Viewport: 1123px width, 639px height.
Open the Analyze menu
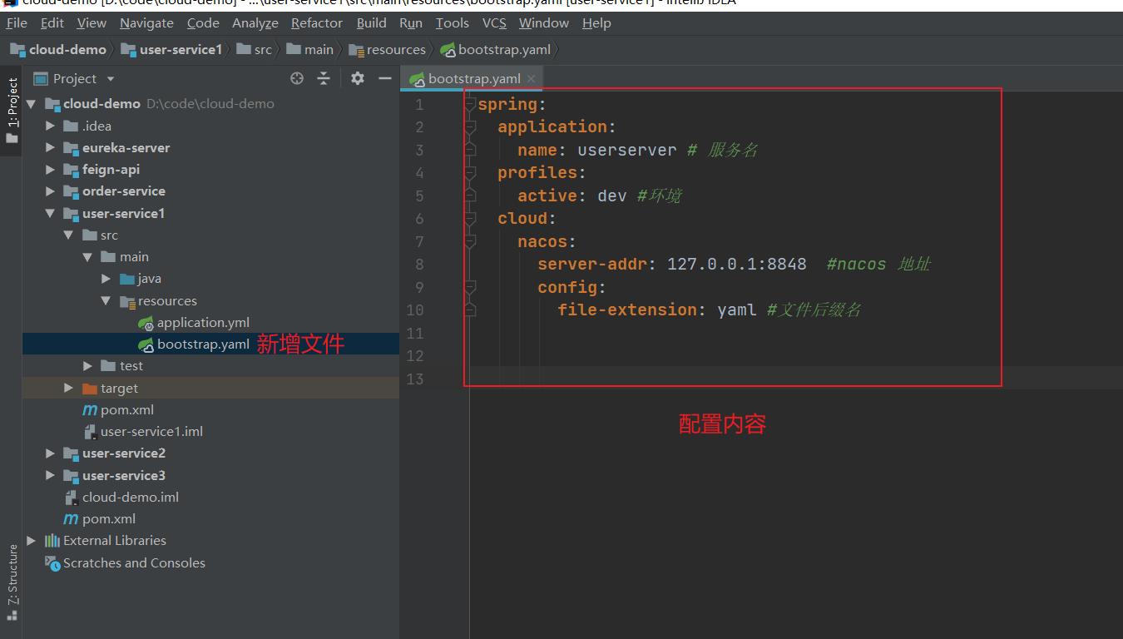coord(255,23)
